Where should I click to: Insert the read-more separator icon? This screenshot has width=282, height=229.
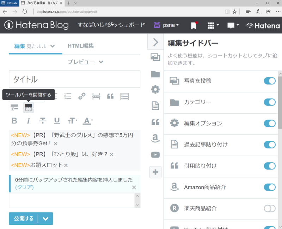(96, 96)
